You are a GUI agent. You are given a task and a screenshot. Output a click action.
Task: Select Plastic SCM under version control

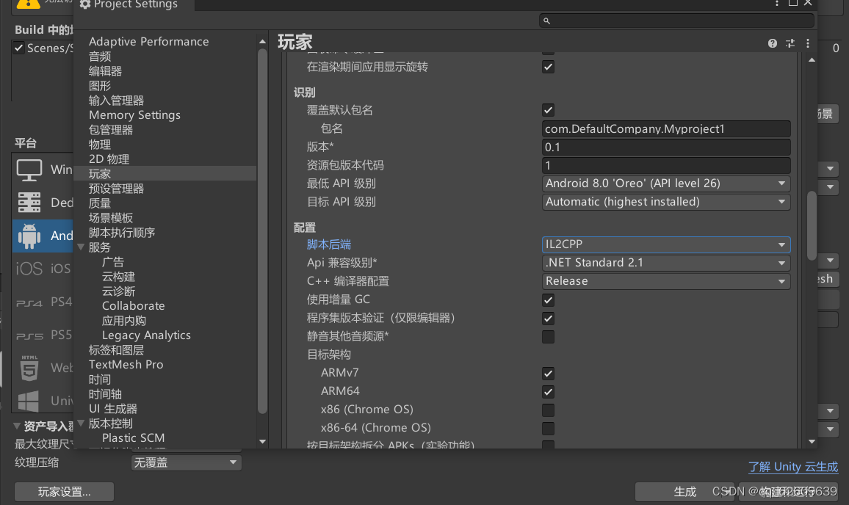click(133, 438)
